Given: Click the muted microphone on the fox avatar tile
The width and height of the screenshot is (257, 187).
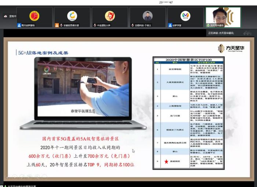Looking at the screenshot, I should [95, 25].
